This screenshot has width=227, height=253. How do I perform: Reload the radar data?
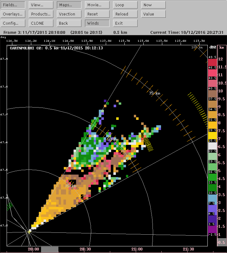pos(125,14)
